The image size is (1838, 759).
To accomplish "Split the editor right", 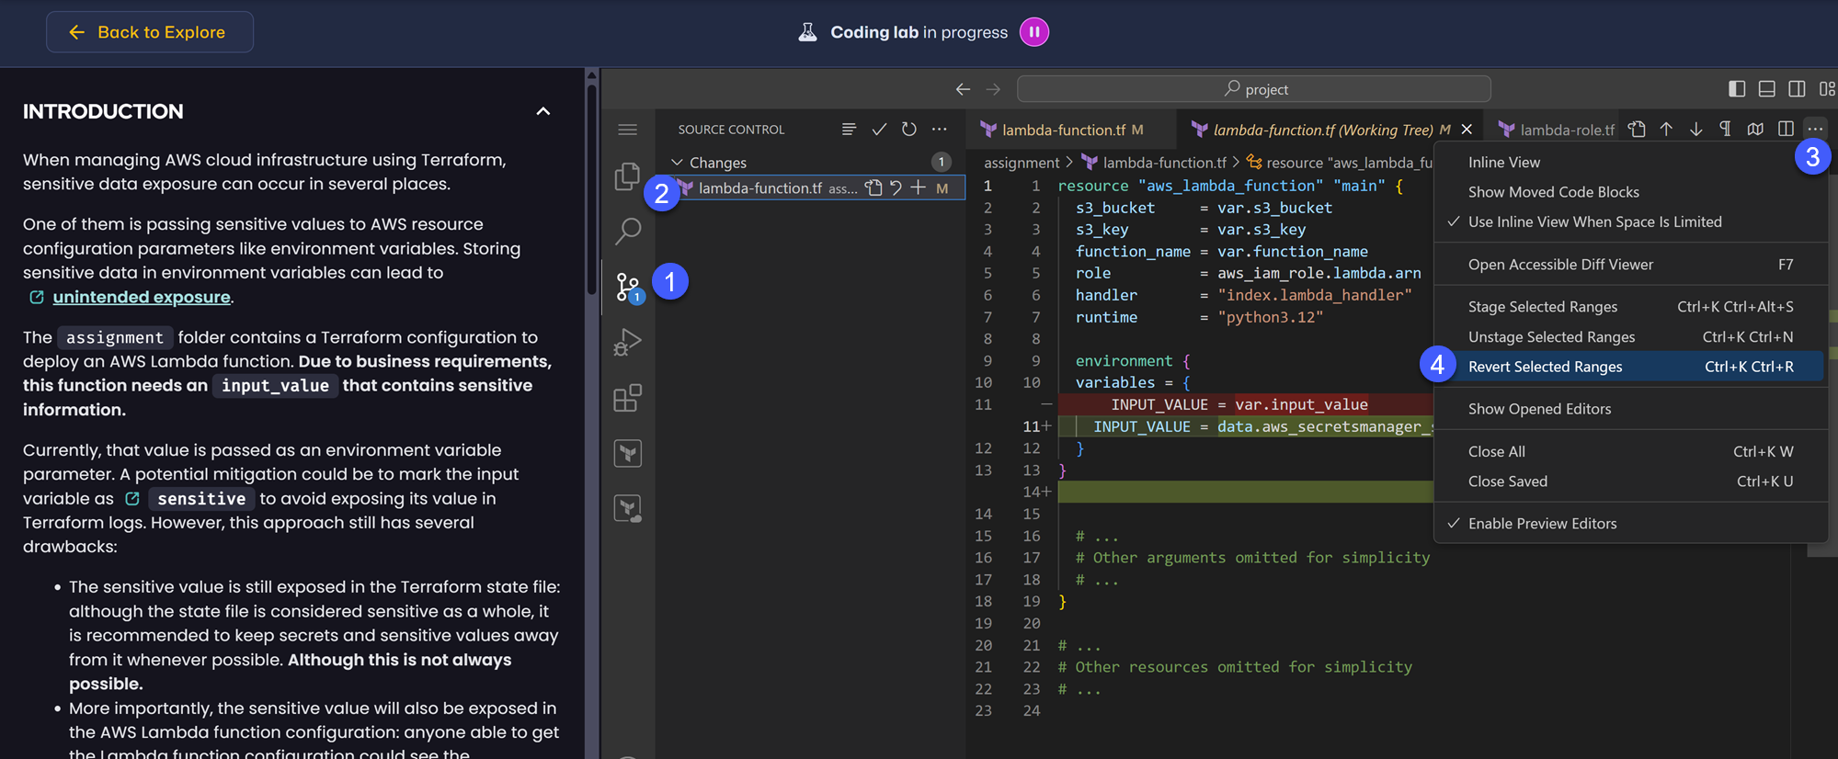I will tap(1786, 130).
